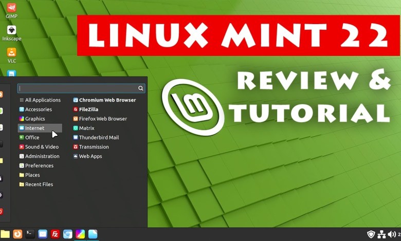Launch VLC from the desktop
Viewport: 401px width, 241px height.
point(11,55)
